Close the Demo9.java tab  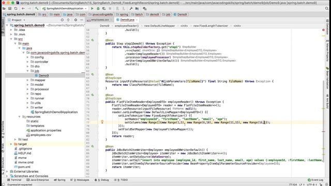[137, 20]
